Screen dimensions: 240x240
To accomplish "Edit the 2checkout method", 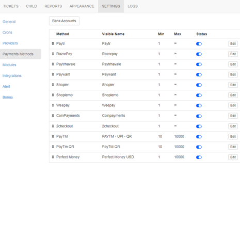I will click(x=233, y=126).
